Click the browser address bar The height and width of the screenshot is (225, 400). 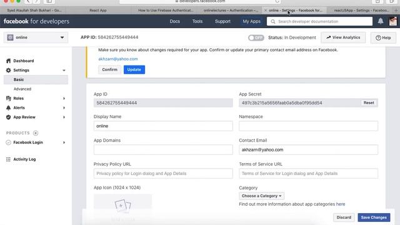pyautogui.click(x=200, y=1)
